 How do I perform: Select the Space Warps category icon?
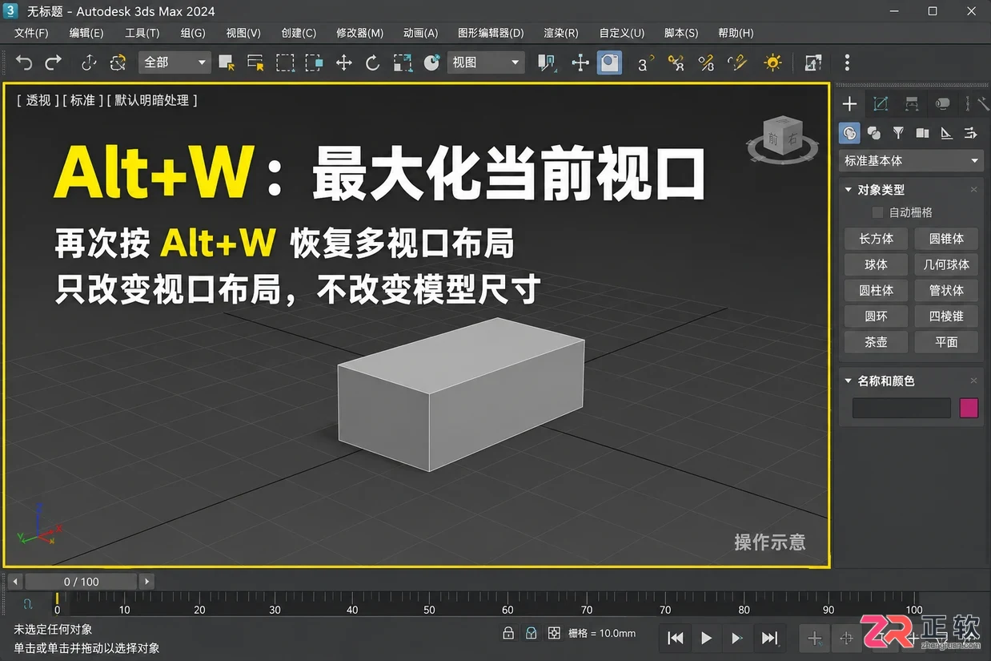(971, 132)
